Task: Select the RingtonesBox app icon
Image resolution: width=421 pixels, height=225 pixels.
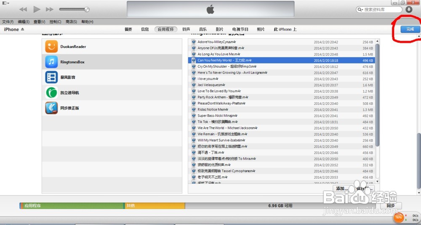Action: point(51,62)
